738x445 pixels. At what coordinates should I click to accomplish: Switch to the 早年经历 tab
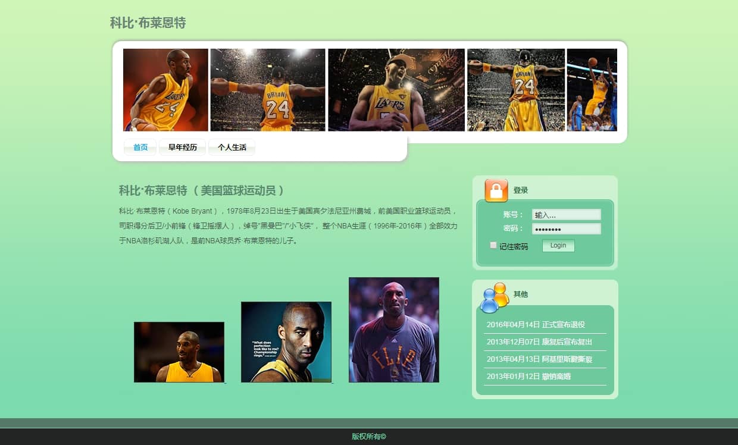182,148
